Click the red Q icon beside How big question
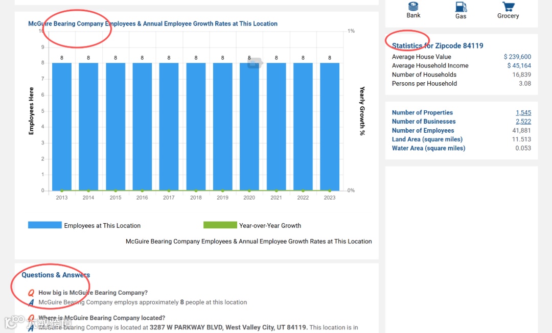Image resolution: width=552 pixels, height=333 pixels. (31, 293)
